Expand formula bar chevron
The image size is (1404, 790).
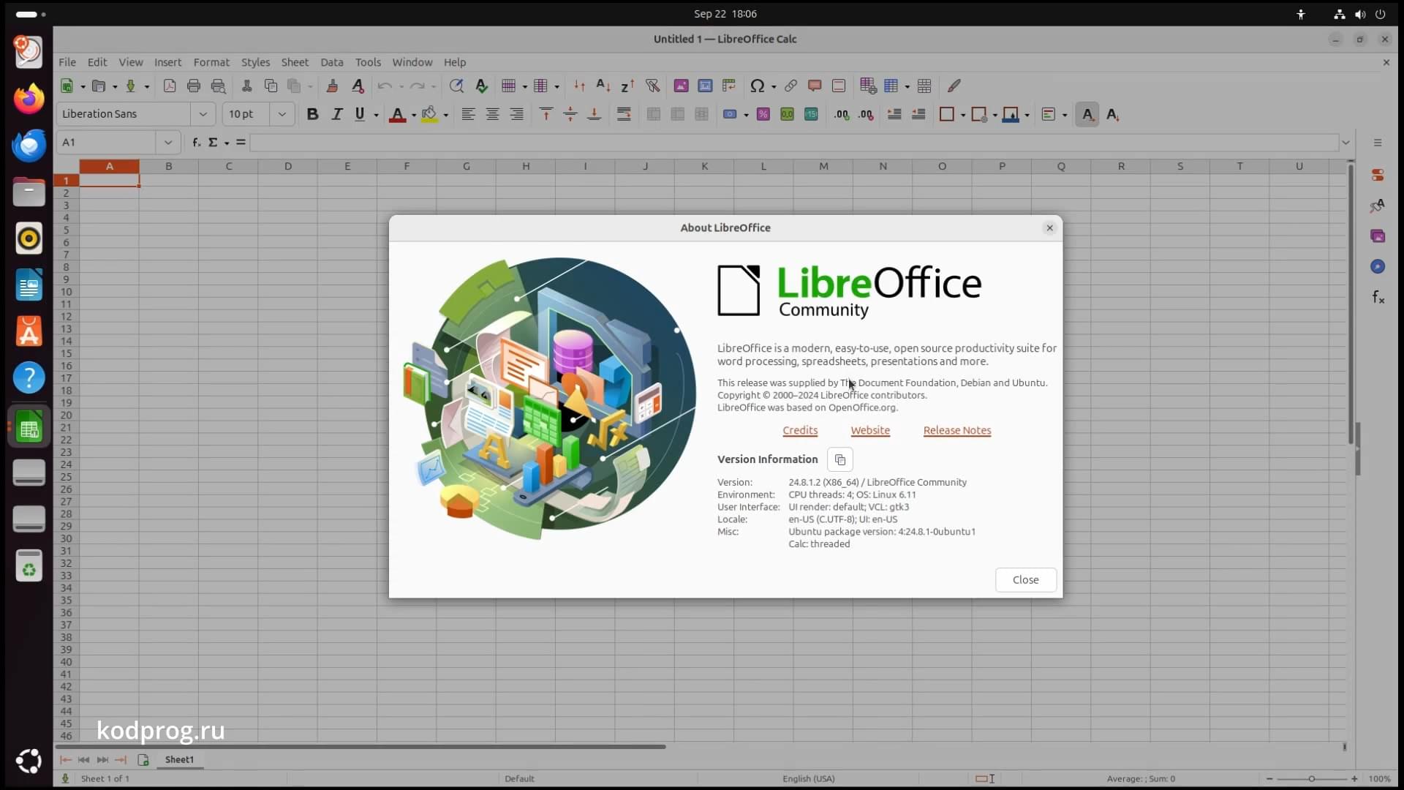click(1345, 143)
